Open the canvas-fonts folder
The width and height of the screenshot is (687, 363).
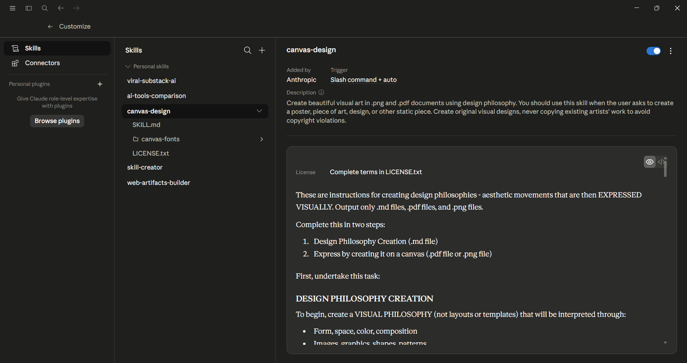tap(195, 139)
